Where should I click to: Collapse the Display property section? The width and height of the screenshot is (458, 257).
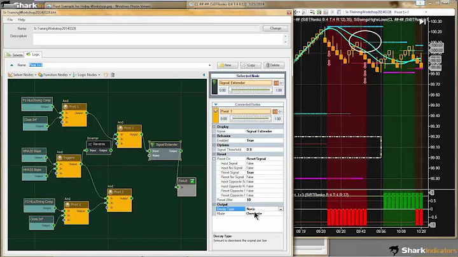(214, 127)
